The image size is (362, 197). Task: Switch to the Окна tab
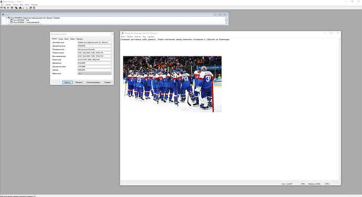pos(66,39)
